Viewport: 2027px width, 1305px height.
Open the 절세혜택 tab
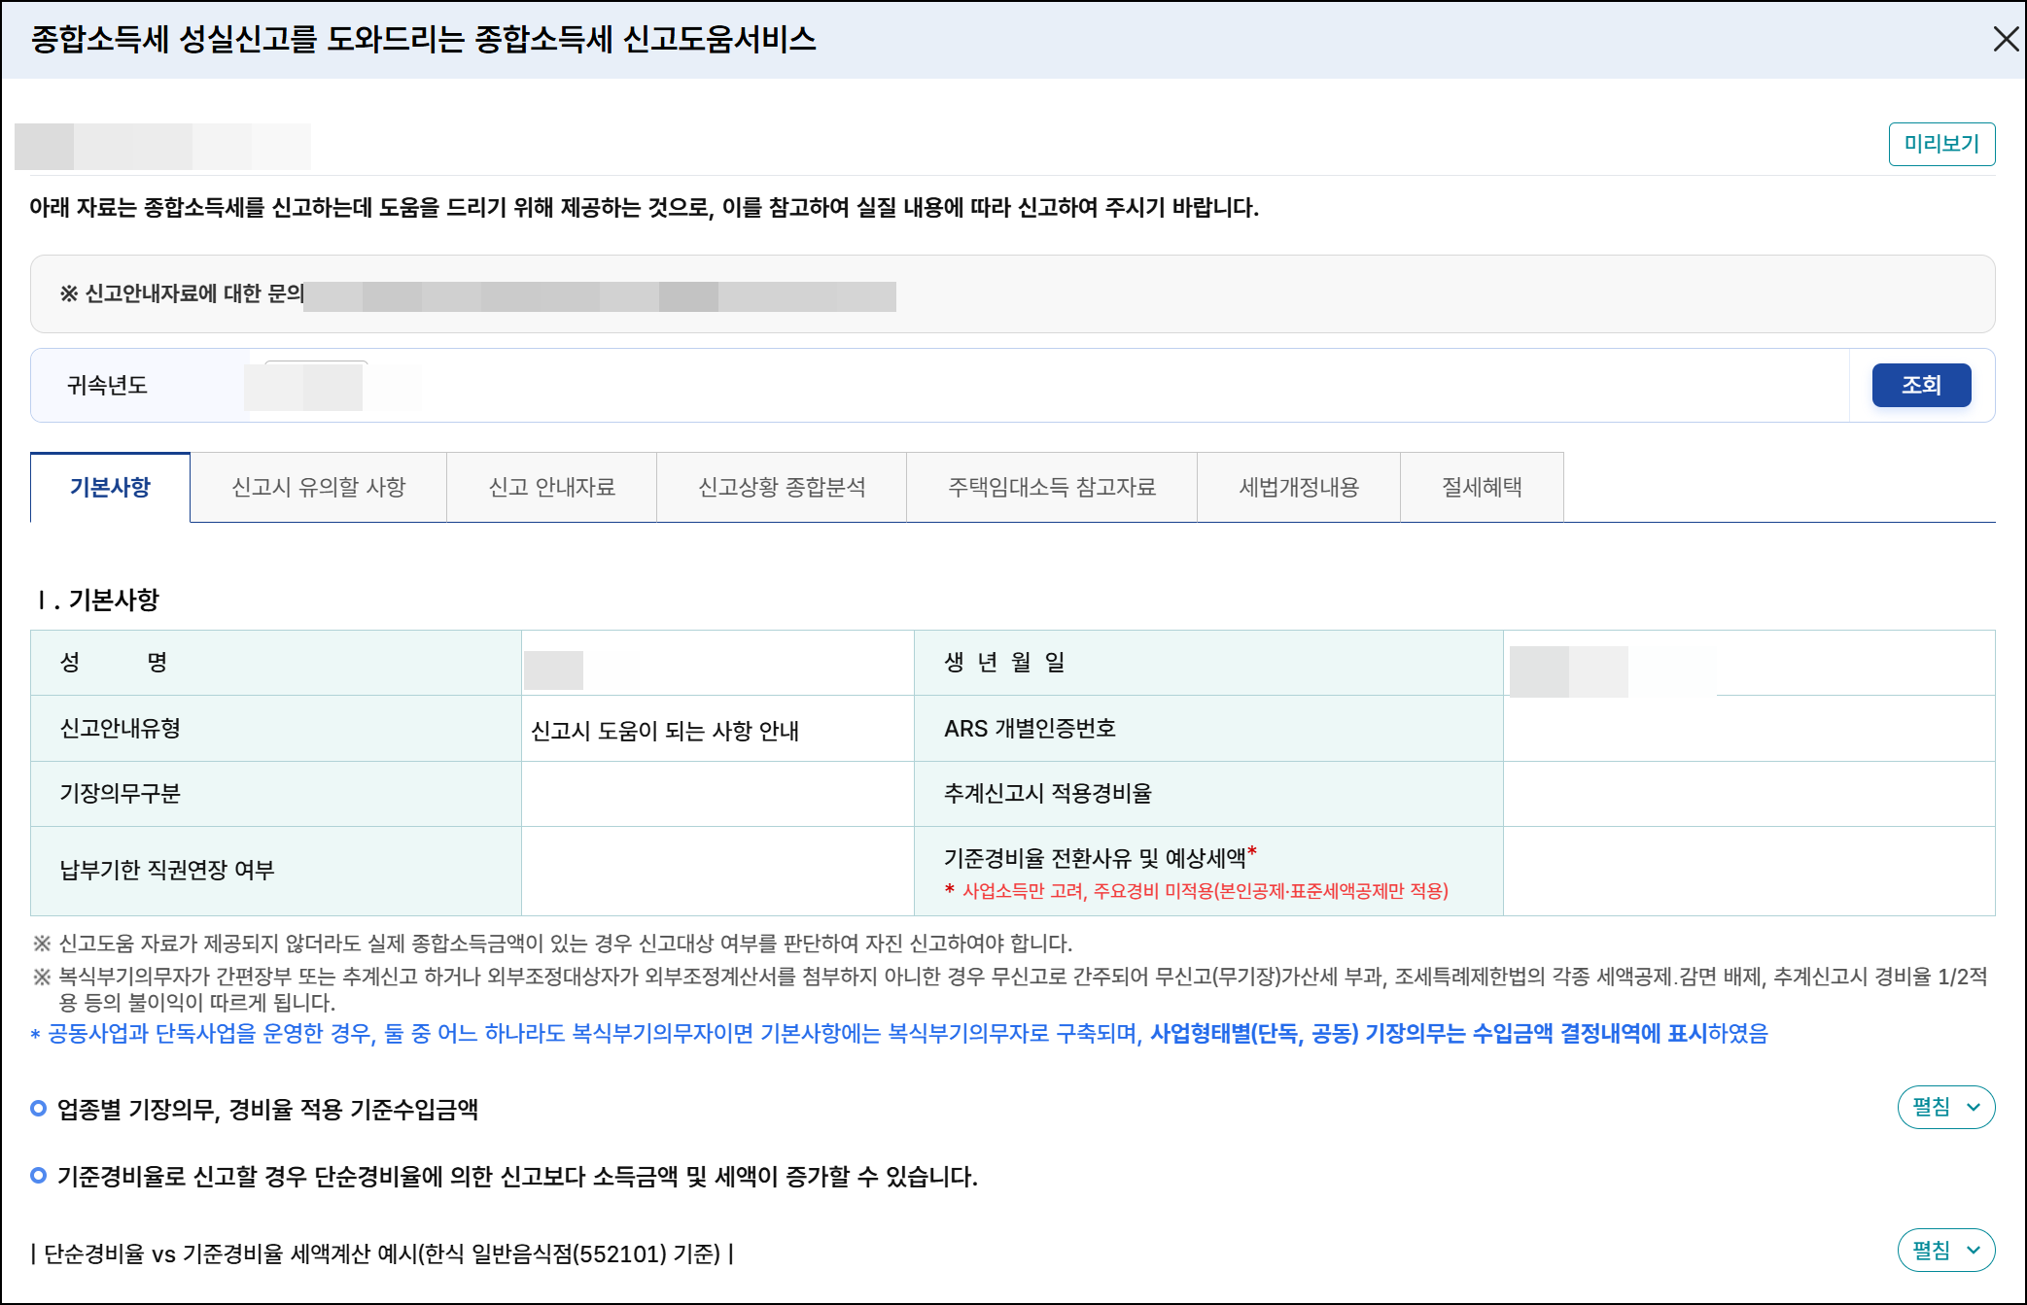click(1481, 487)
